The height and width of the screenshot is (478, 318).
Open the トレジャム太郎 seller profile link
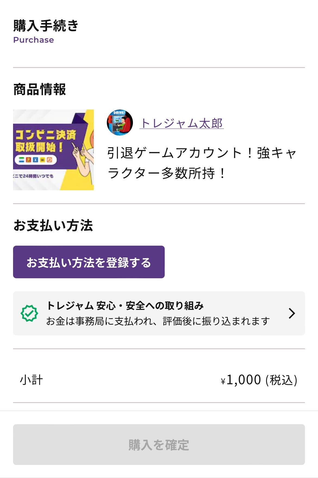tap(182, 123)
